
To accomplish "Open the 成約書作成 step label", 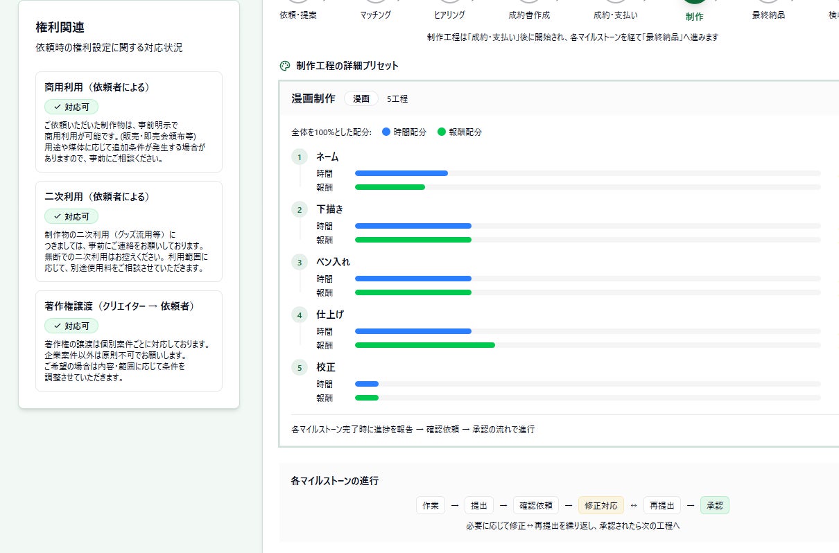I will click(530, 15).
